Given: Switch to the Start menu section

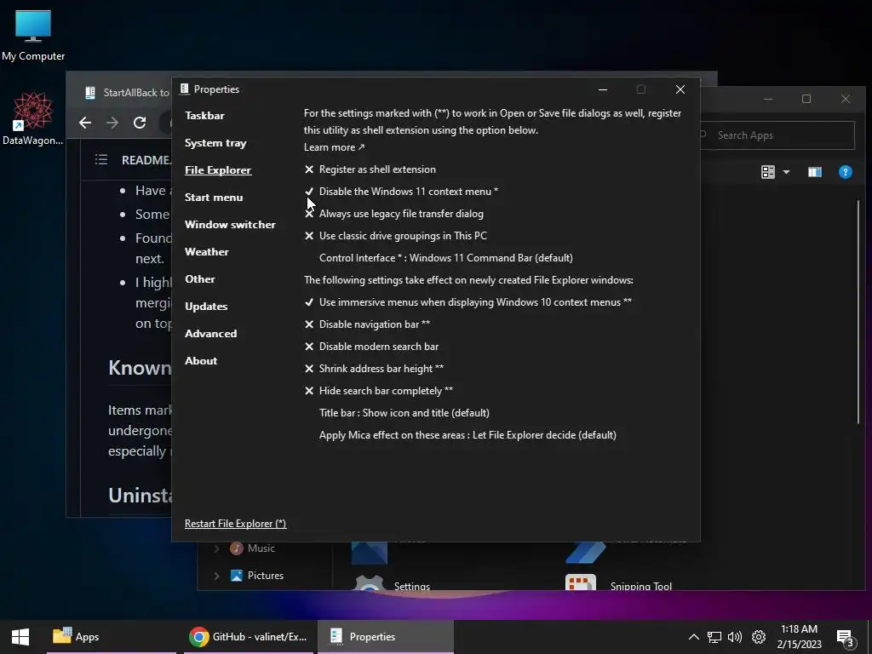Looking at the screenshot, I should (x=214, y=198).
